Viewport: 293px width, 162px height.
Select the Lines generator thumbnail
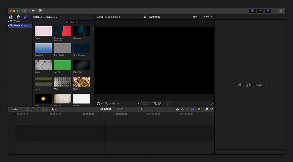coord(43,82)
